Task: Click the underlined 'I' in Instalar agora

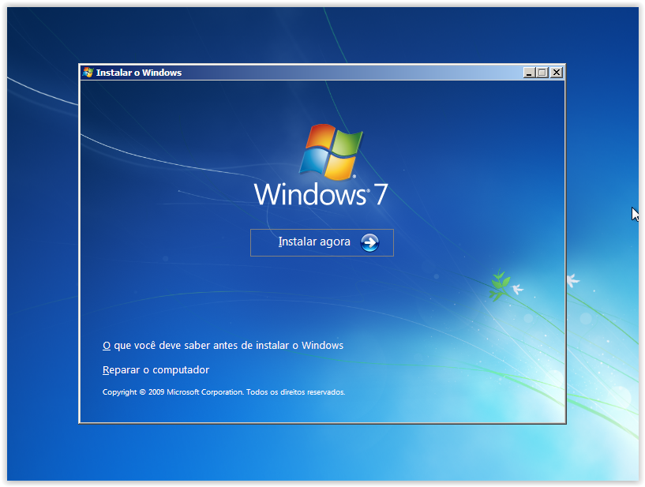Action: [280, 242]
